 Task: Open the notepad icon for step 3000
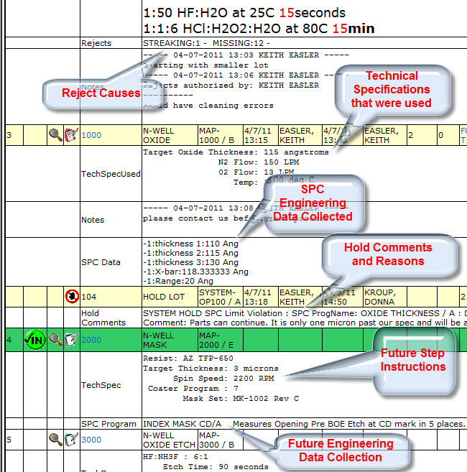click(70, 439)
